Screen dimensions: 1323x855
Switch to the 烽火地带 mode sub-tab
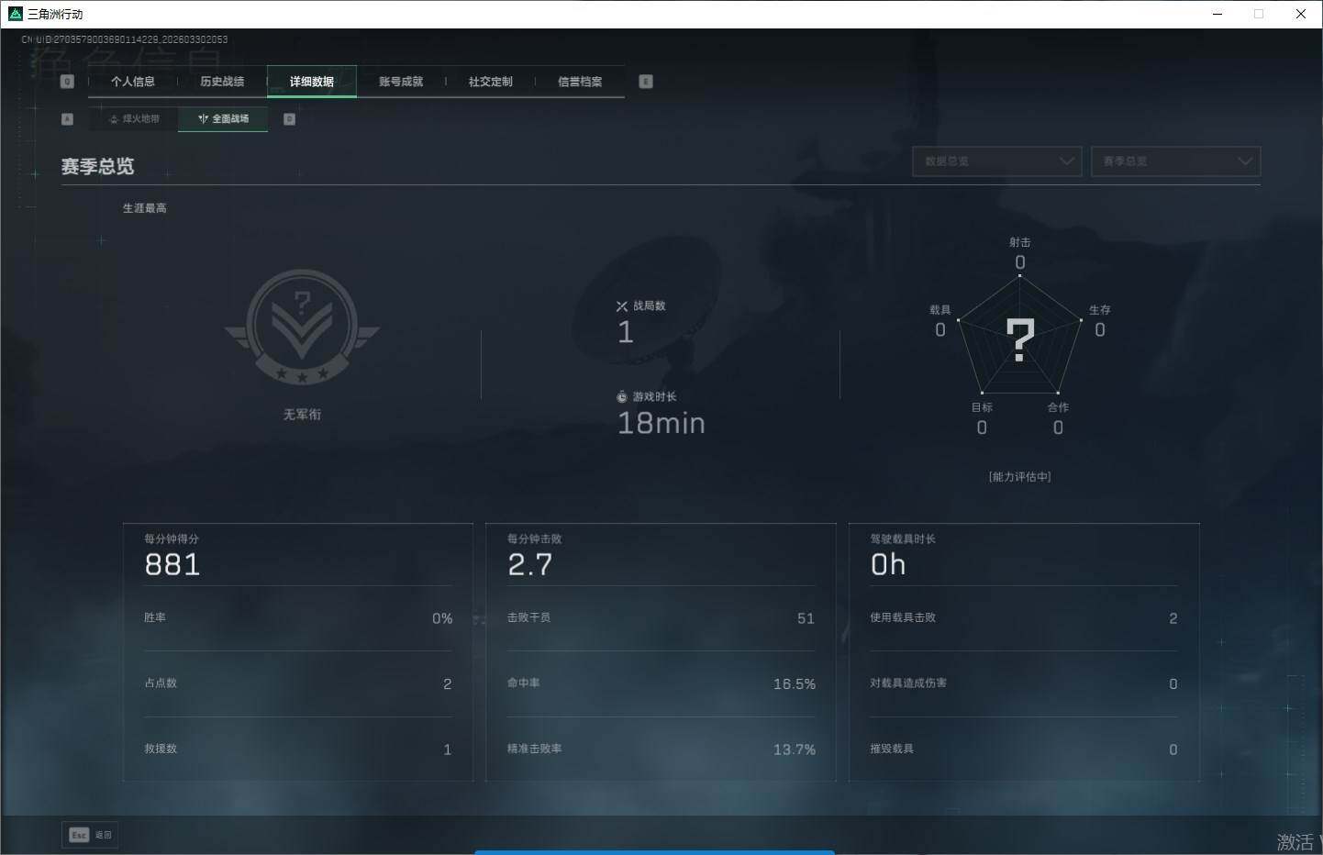(134, 119)
